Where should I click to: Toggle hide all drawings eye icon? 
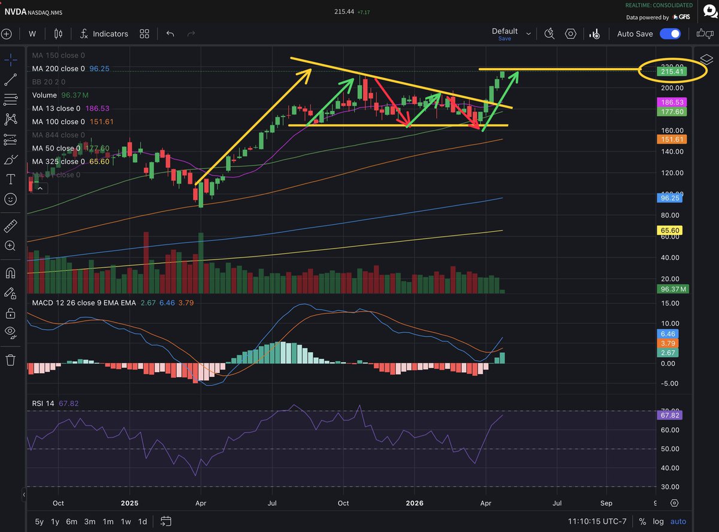(x=10, y=332)
